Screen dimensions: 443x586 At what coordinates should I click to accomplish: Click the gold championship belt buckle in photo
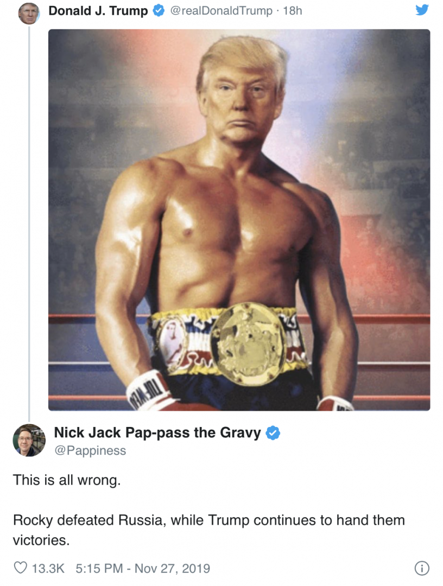point(247,344)
